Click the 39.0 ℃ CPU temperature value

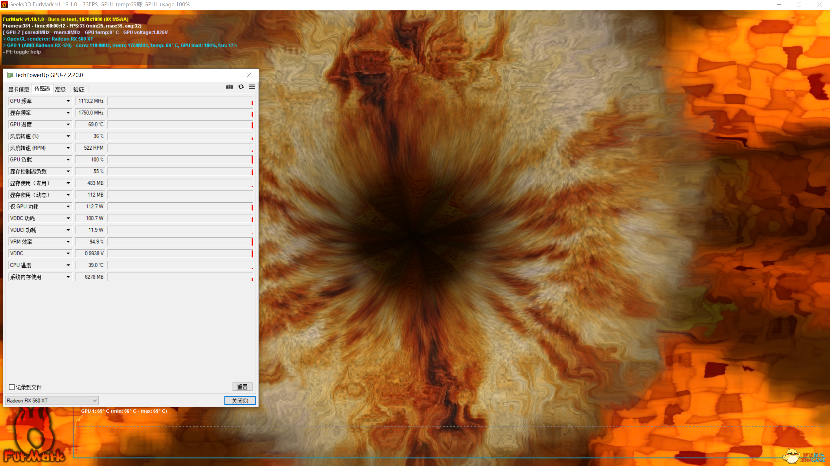click(90, 265)
